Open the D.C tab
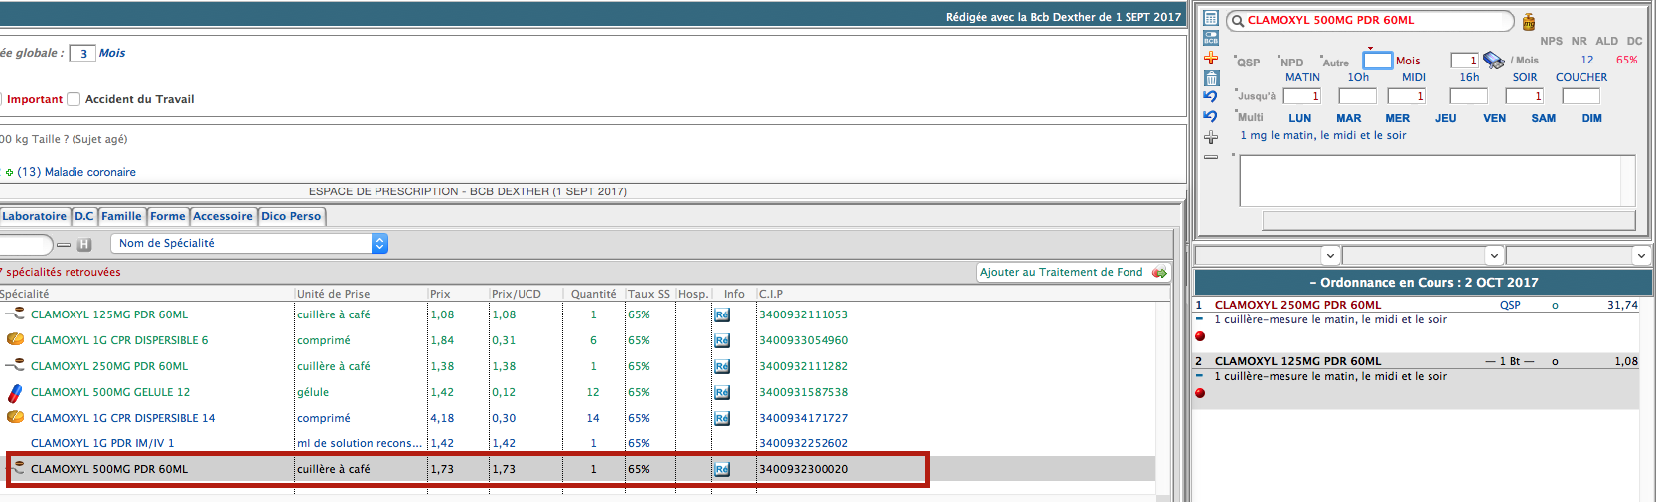1656x502 pixels. click(84, 216)
